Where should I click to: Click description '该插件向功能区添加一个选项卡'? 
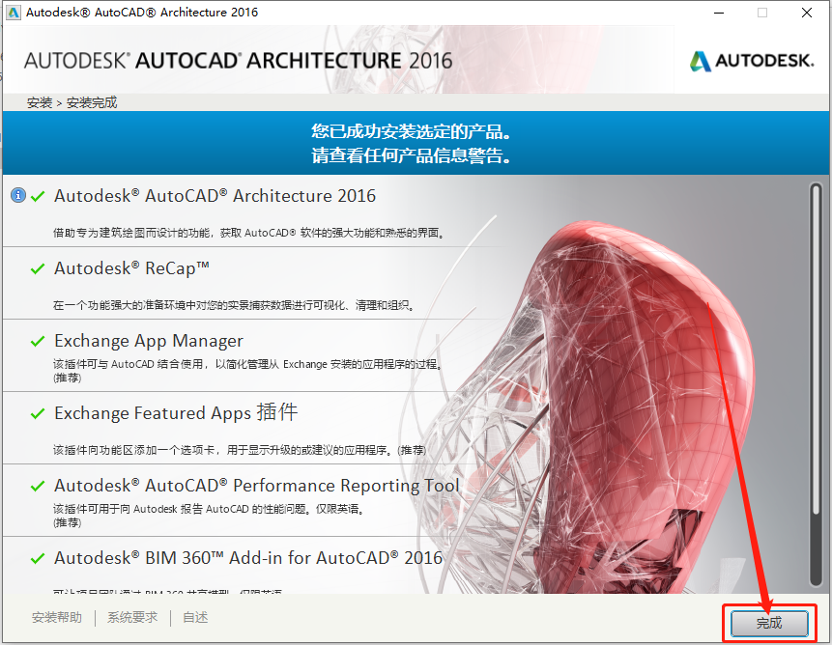pos(240,450)
